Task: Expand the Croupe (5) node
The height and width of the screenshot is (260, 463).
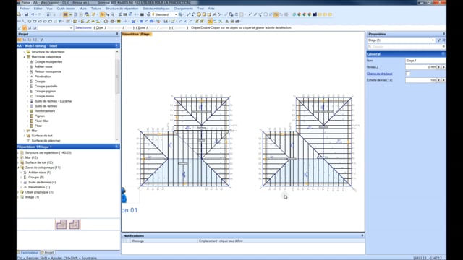Action: 21,178
